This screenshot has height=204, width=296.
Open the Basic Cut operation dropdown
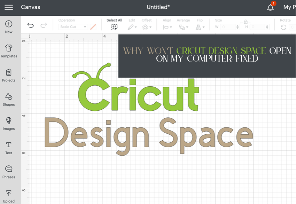pyautogui.click(x=73, y=26)
